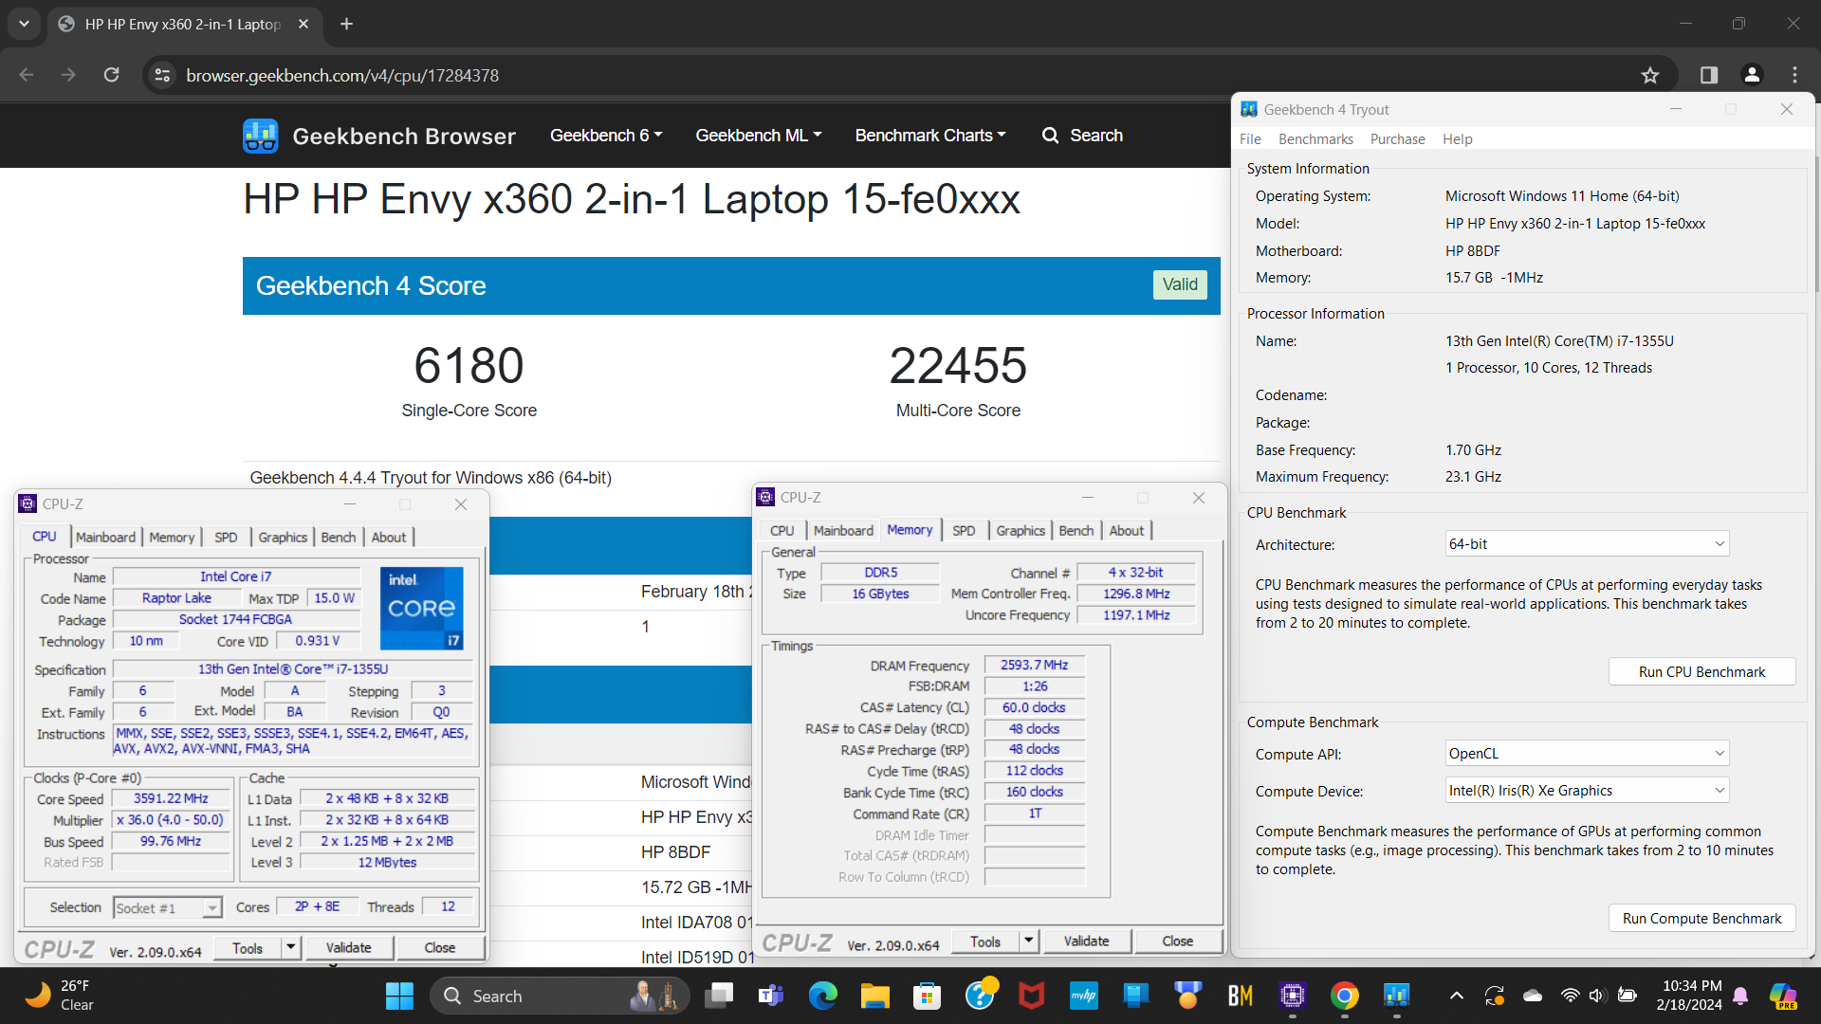Viewport: 1821px width, 1024px height.
Task: Click the Multiplier value x 36.0 field
Action: click(171, 820)
